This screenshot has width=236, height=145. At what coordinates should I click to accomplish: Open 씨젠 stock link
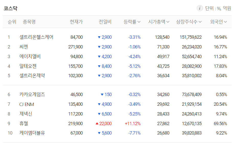pos(24,47)
